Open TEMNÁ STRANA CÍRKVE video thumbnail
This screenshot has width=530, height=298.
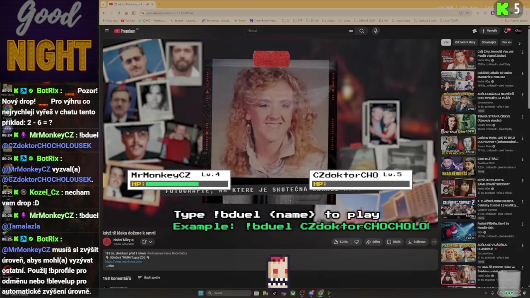click(x=458, y=124)
